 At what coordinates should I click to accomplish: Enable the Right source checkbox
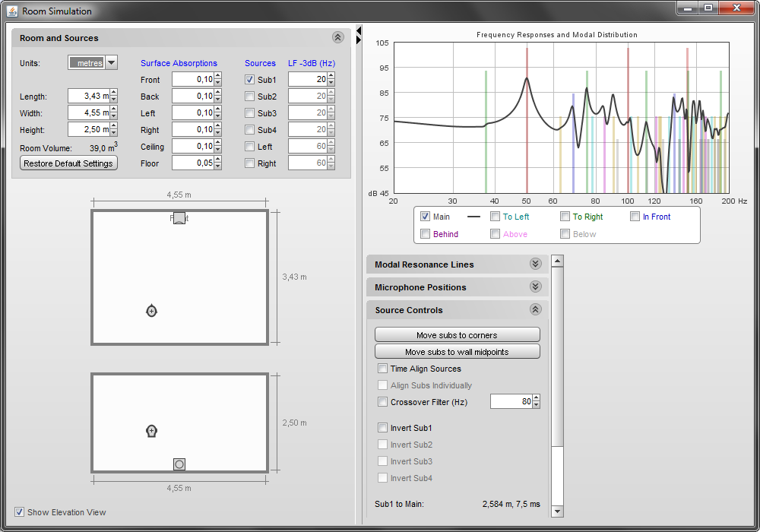click(249, 163)
